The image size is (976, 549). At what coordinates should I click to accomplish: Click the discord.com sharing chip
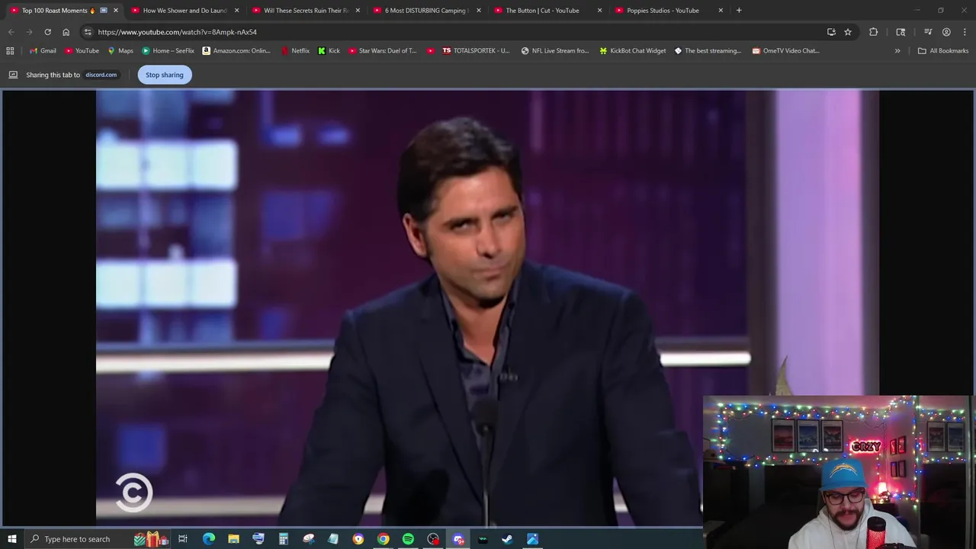click(x=101, y=75)
